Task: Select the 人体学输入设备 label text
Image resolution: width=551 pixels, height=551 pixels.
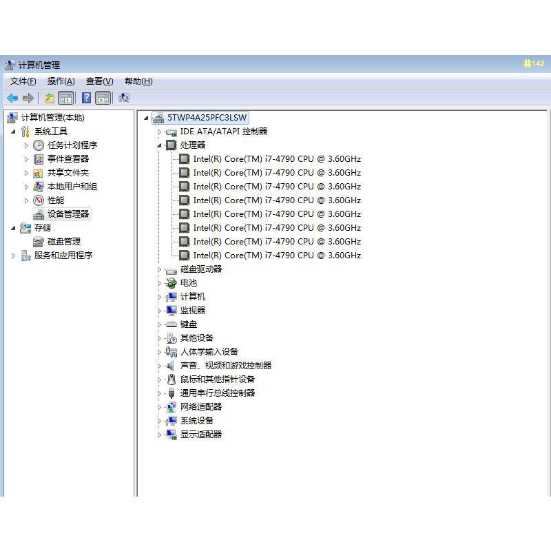Action: (x=209, y=352)
